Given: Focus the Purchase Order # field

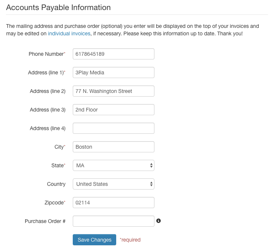Looking at the screenshot, I should click(x=113, y=221).
